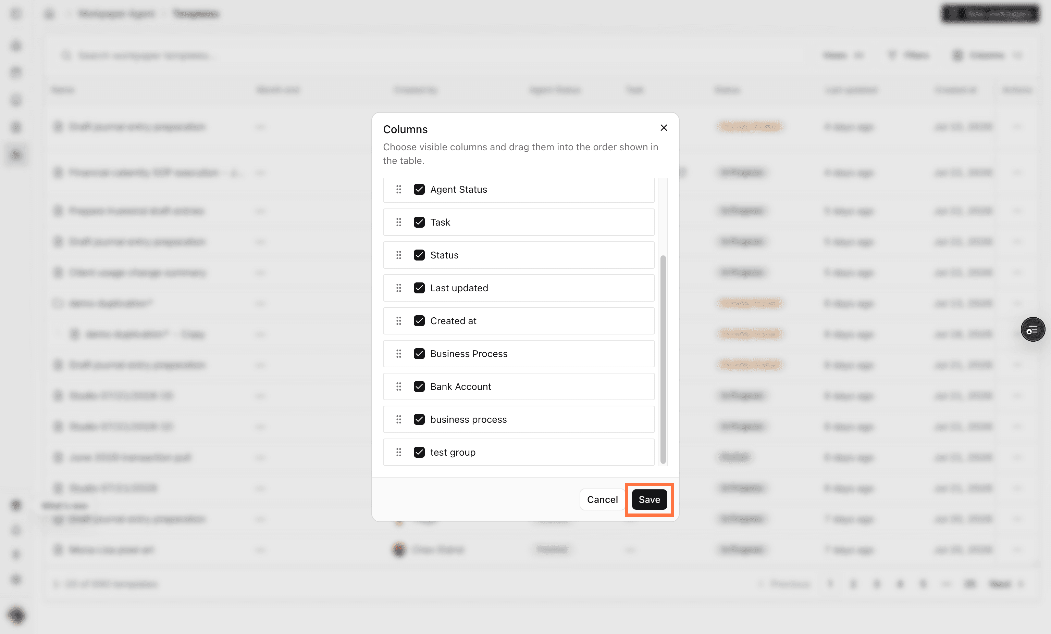Uncheck the lowercase business process checkbox
Image resolution: width=1051 pixels, height=634 pixels.
[x=419, y=419]
